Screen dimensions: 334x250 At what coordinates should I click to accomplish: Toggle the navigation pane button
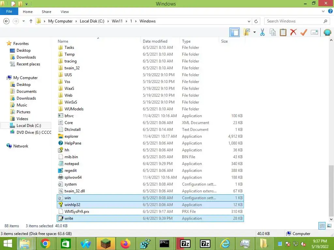pyautogui.click(x=234, y=32)
